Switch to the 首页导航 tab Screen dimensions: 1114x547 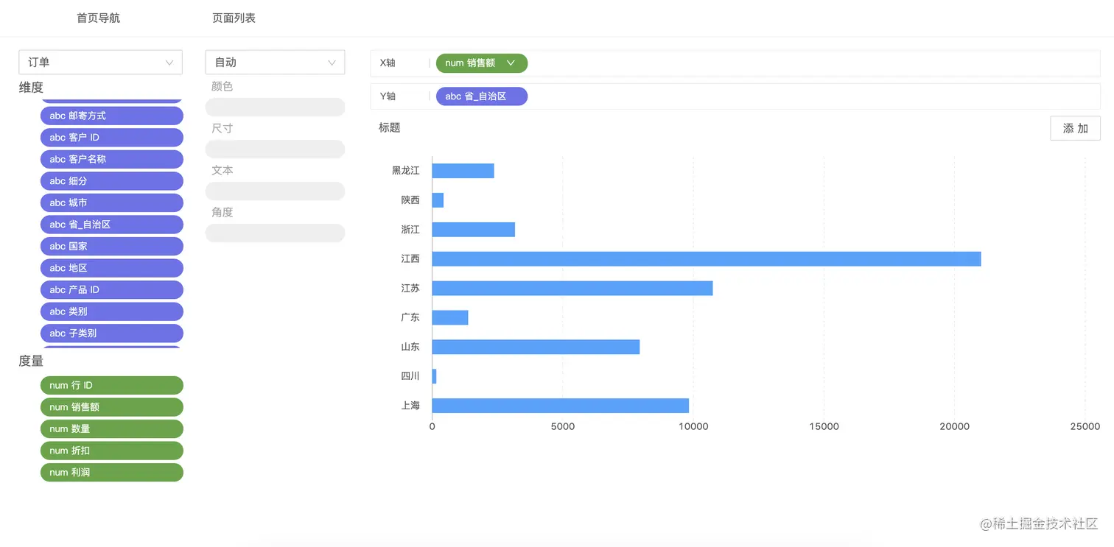tap(98, 18)
